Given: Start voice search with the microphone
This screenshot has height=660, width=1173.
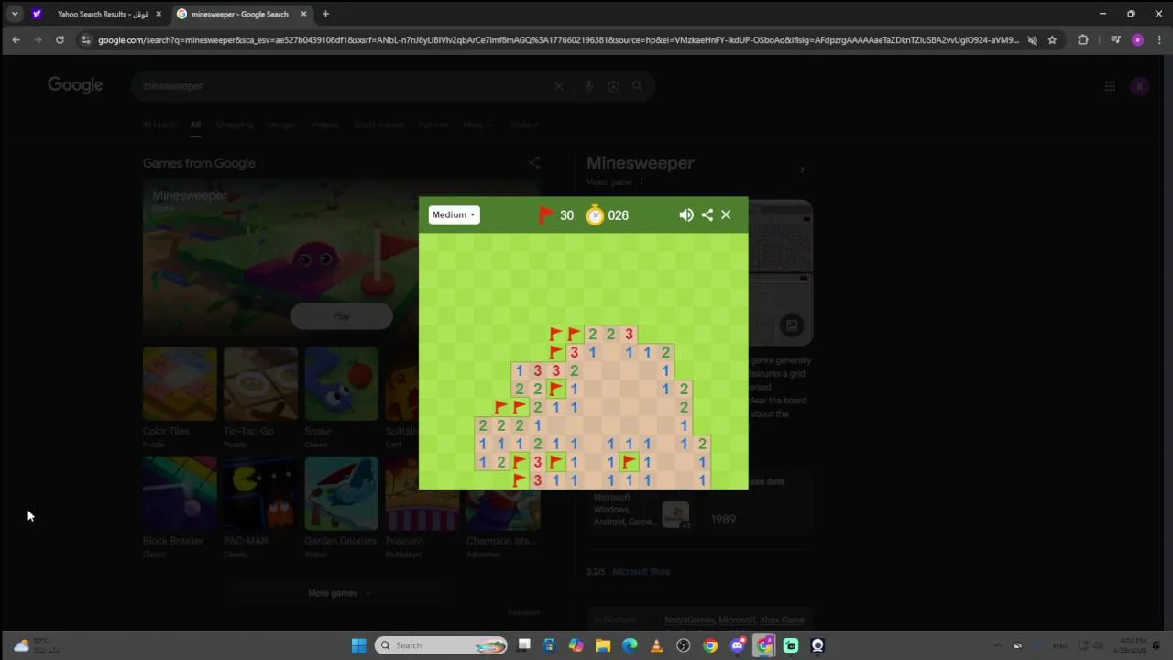Looking at the screenshot, I should 589,86.
